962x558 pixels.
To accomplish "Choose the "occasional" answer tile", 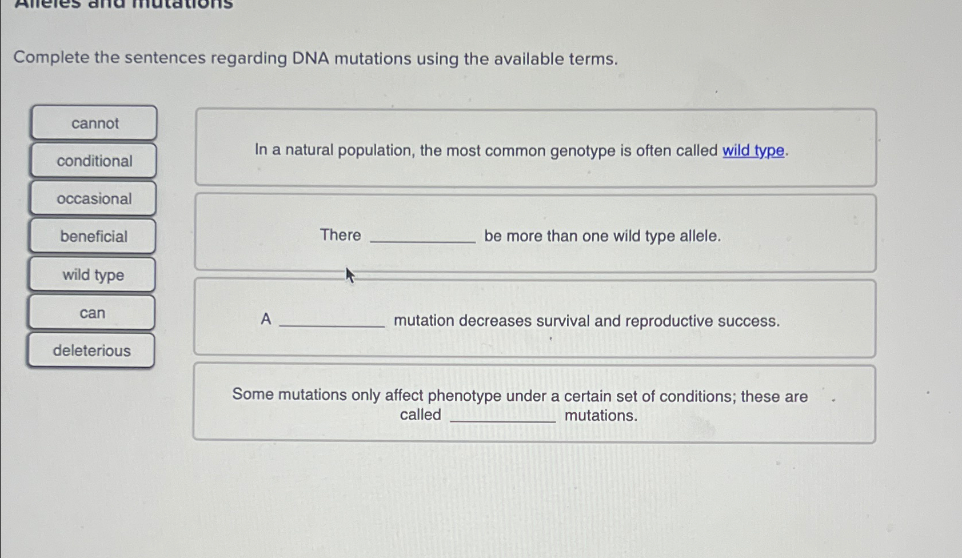I will tap(93, 199).
